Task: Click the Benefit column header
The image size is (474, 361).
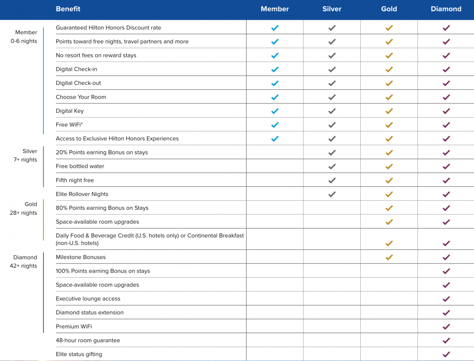Action: tap(68, 9)
